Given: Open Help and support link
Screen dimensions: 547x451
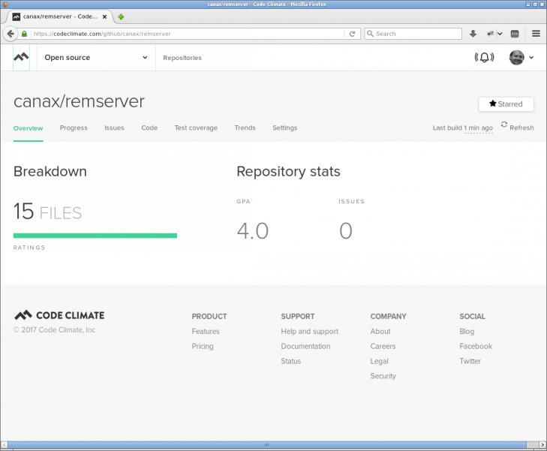Looking at the screenshot, I should 309,332.
